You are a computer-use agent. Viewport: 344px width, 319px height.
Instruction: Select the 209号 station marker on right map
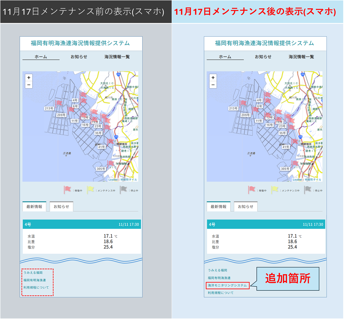(x=245, y=115)
